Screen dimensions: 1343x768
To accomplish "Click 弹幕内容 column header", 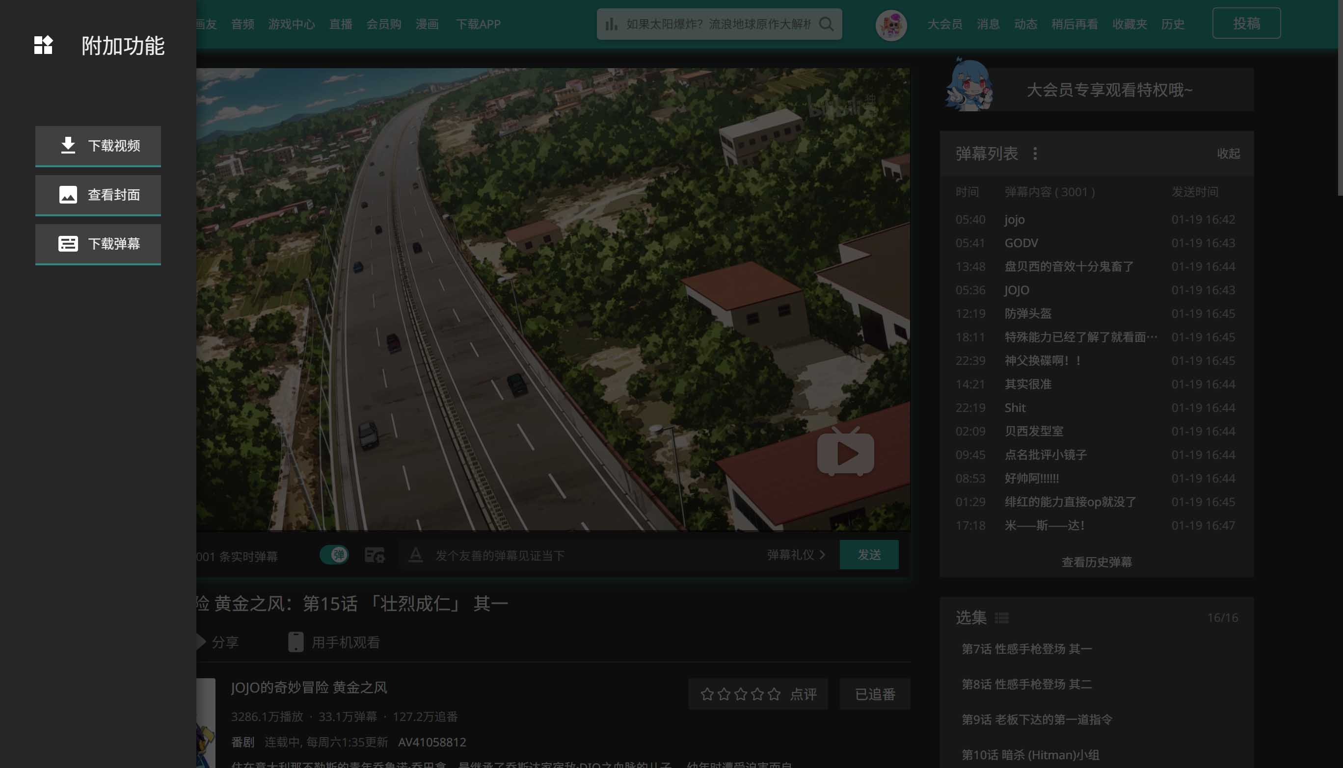I will 1049,192.
